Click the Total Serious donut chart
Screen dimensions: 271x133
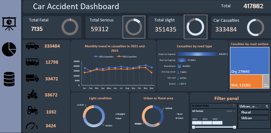pos(134,27)
